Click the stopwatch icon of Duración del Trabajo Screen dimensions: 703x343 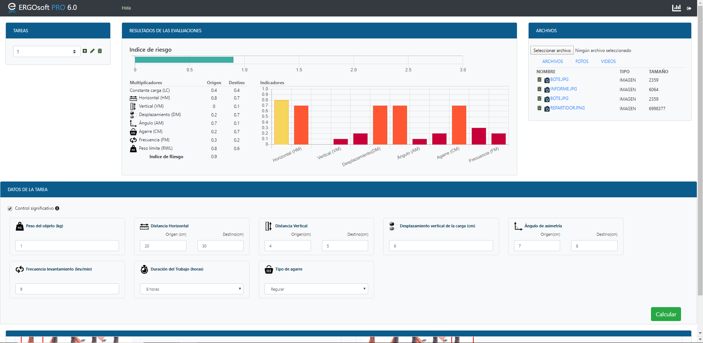tap(144, 269)
